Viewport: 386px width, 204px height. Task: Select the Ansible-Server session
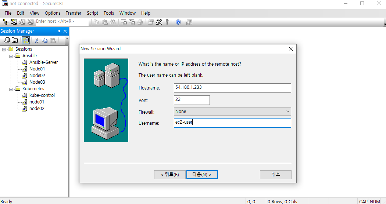coord(44,62)
